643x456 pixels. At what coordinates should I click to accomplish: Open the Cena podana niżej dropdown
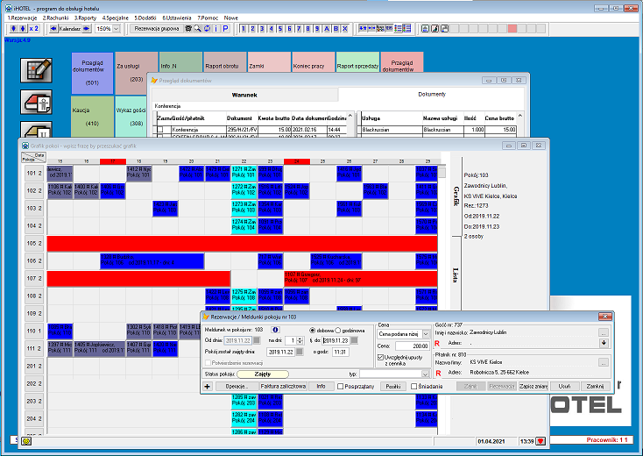(425, 334)
